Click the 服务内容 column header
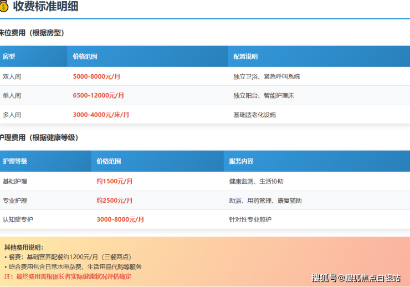The height and width of the screenshot is (287, 410). point(242,161)
